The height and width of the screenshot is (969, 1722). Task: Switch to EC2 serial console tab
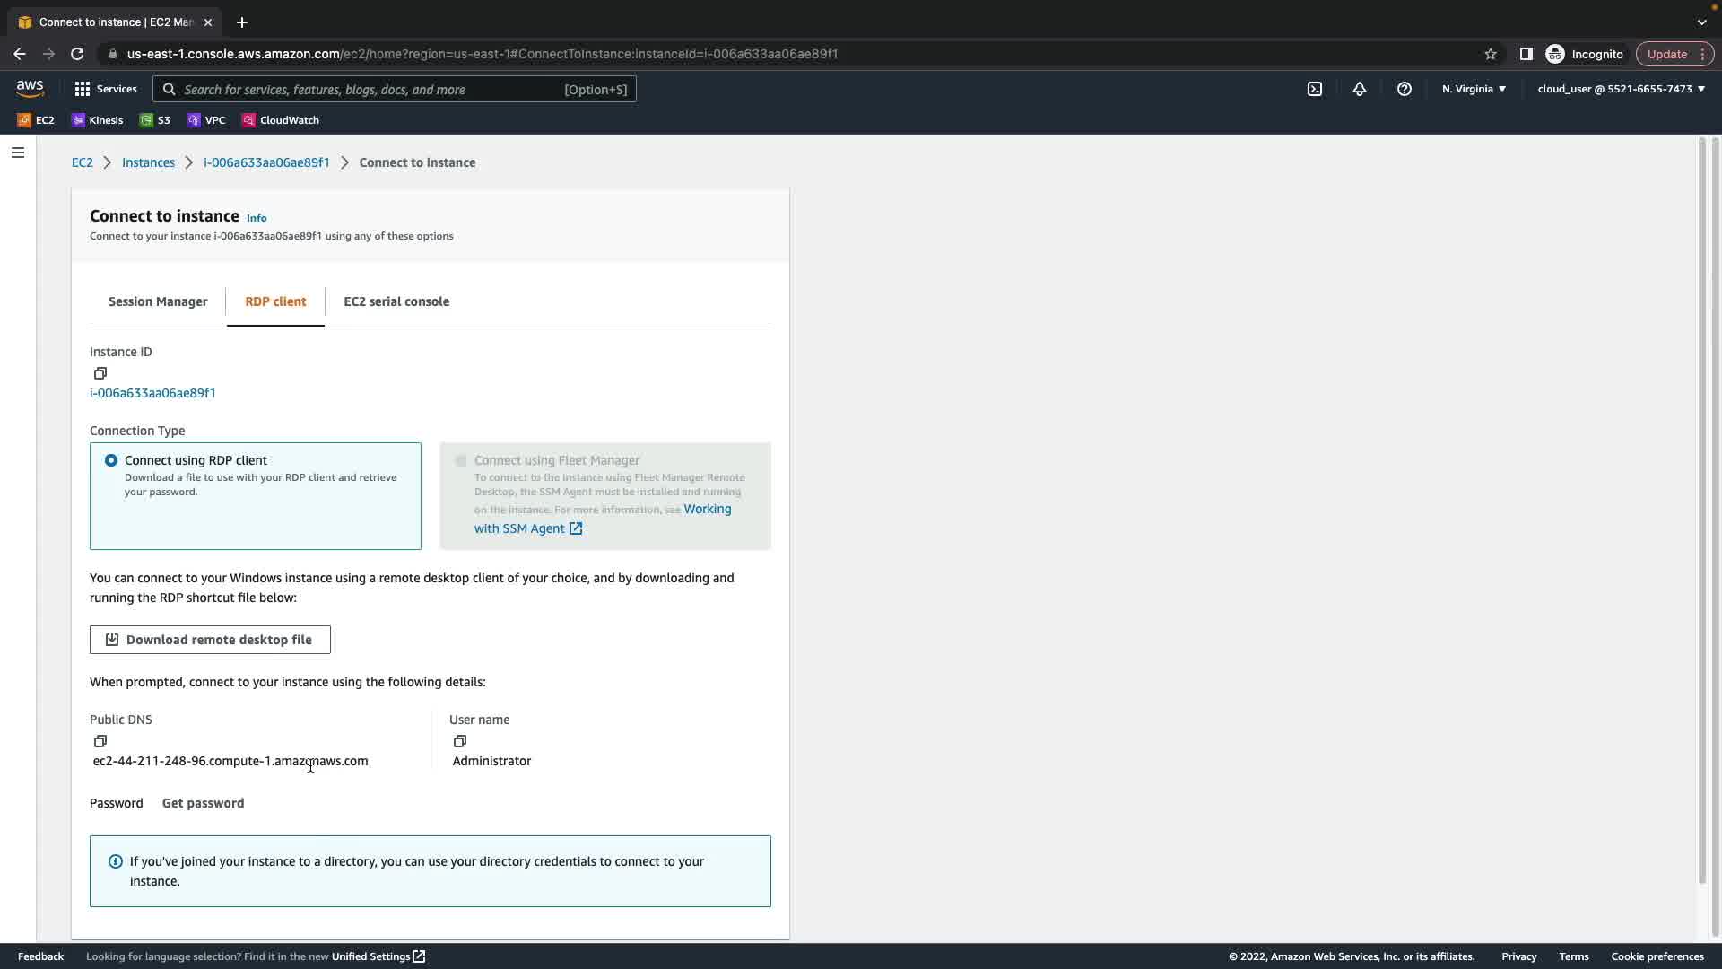(x=396, y=301)
